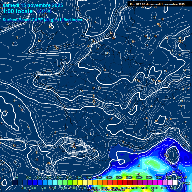This screenshot has height=192, width=192.
Task: Click the '800' legend label
Action: pyautogui.click(x=58, y=177)
